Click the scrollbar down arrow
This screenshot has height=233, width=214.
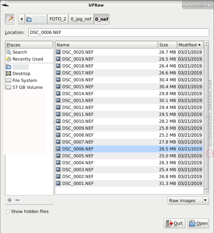(x=206, y=192)
